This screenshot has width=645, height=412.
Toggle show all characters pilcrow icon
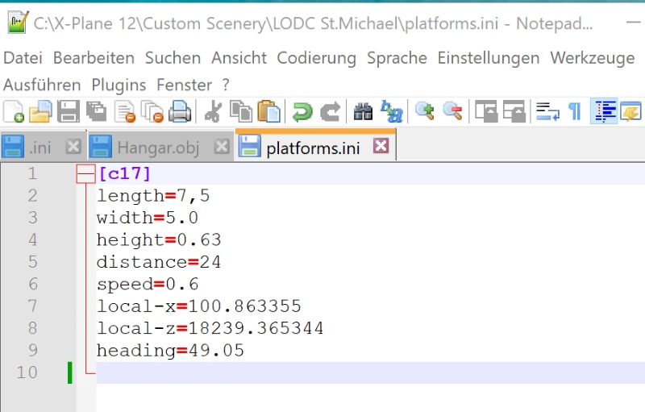574,111
